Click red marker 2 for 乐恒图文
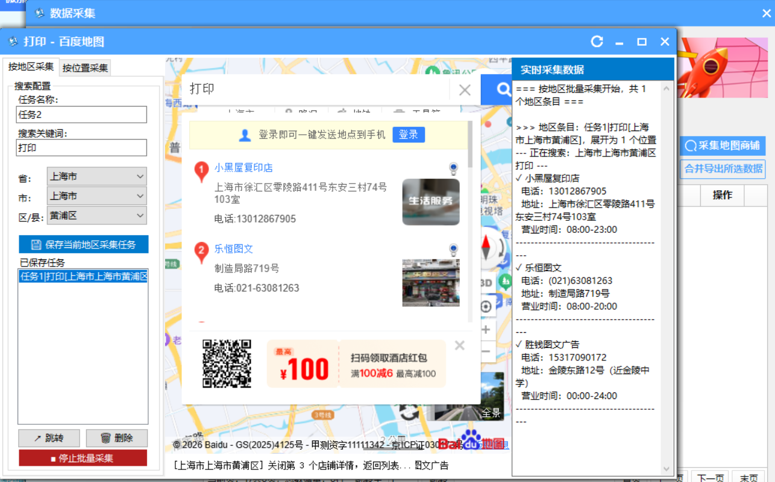The image size is (775, 482). [x=201, y=252]
